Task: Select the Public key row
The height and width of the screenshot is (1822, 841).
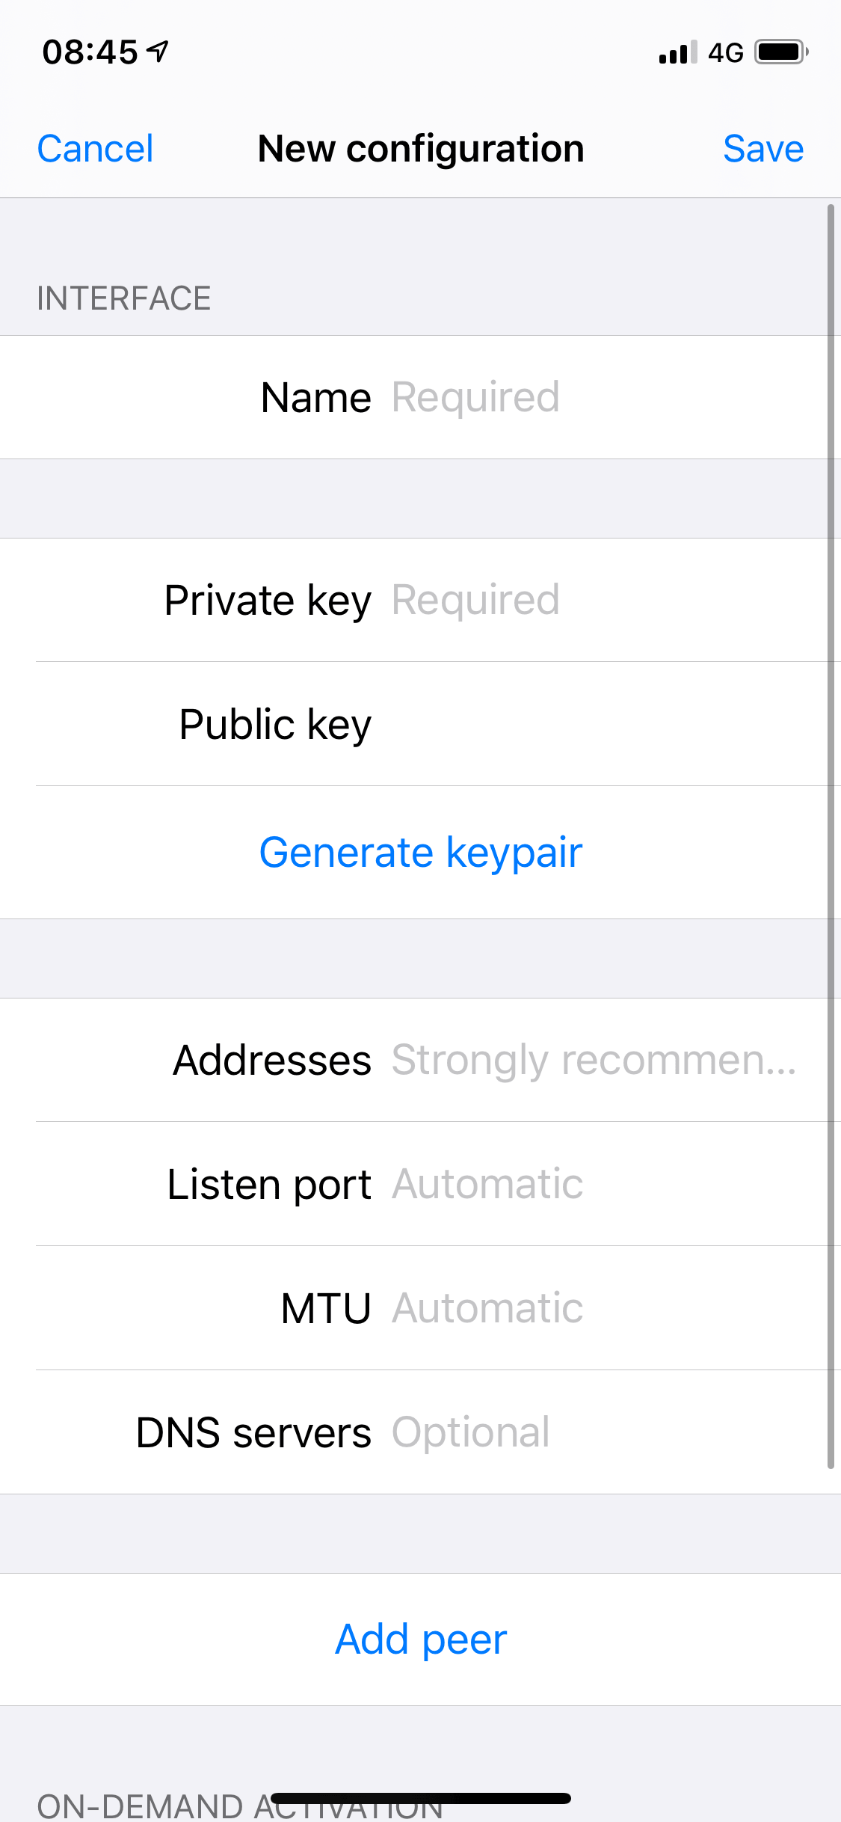Action: 420,724
